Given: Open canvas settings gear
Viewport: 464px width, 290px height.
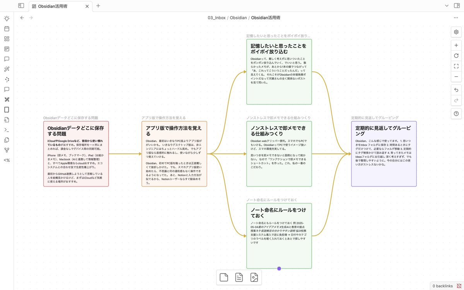Looking at the screenshot, I should tap(456, 32).
